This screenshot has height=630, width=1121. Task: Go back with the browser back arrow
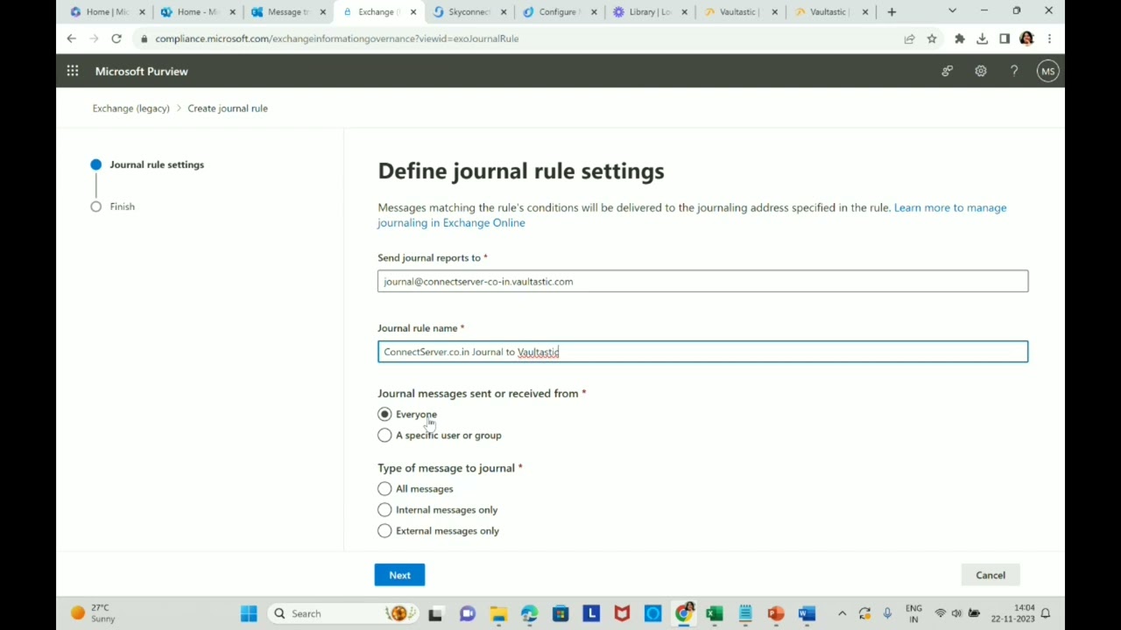[x=71, y=38]
